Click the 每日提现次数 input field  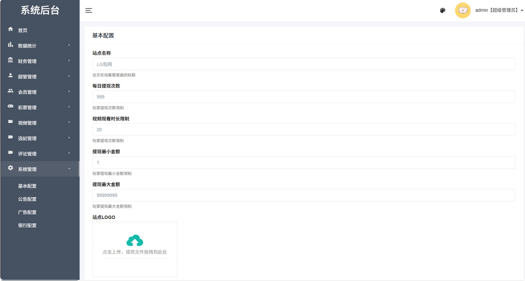(x=303, y=97)
